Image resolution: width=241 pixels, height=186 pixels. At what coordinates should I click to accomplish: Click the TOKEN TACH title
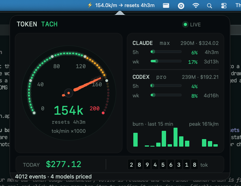point(37,24)
